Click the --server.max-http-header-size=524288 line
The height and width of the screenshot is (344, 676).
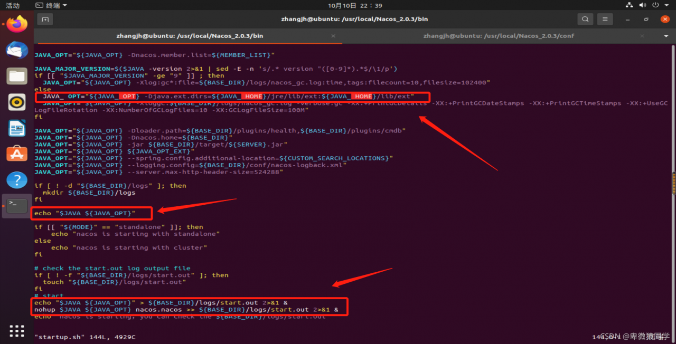click(158, 171)
